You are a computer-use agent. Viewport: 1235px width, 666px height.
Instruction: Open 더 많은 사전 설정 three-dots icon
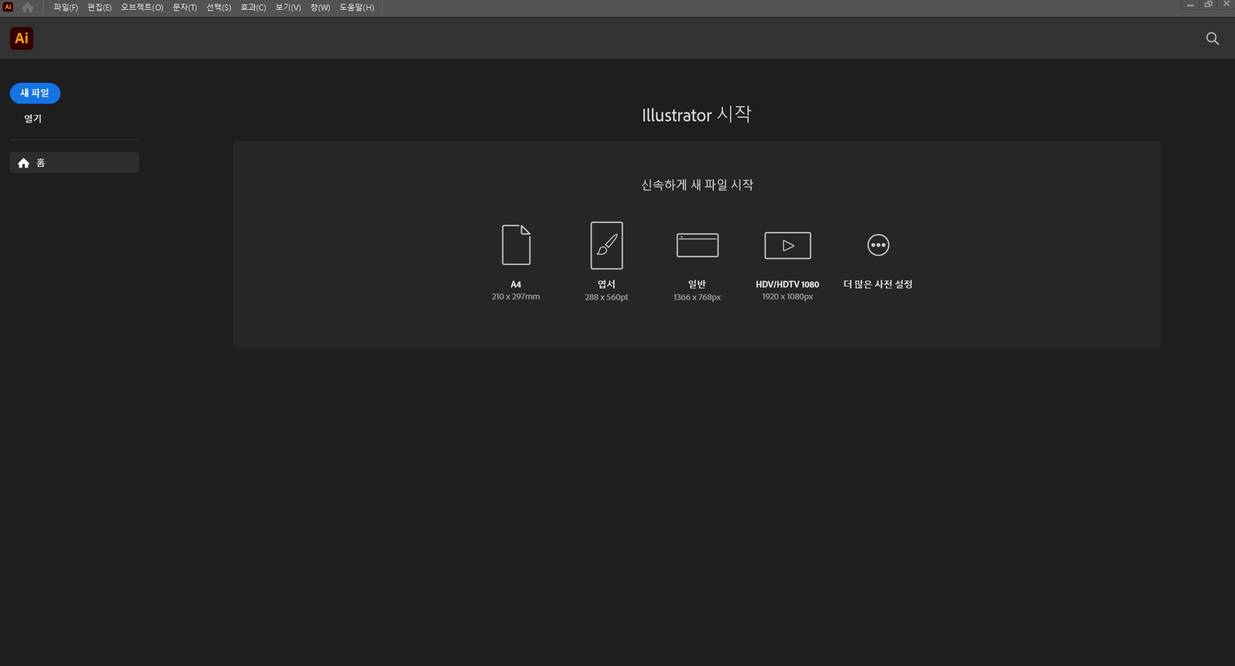pyautogui.click(x=878, y=245)
